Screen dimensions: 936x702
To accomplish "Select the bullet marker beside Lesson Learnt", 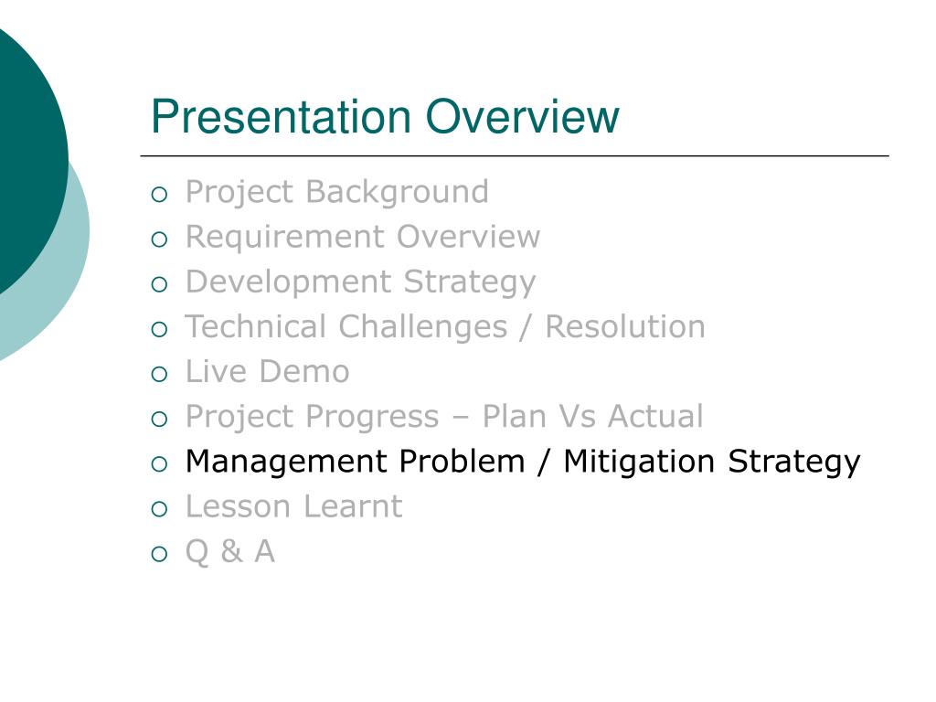I will coord(160,508).
